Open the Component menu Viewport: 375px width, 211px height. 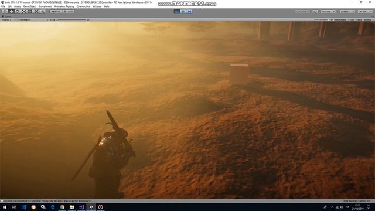click(45, 6)
